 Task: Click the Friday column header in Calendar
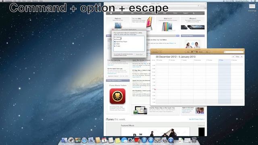pyautogui.click(x=225, y=60)
